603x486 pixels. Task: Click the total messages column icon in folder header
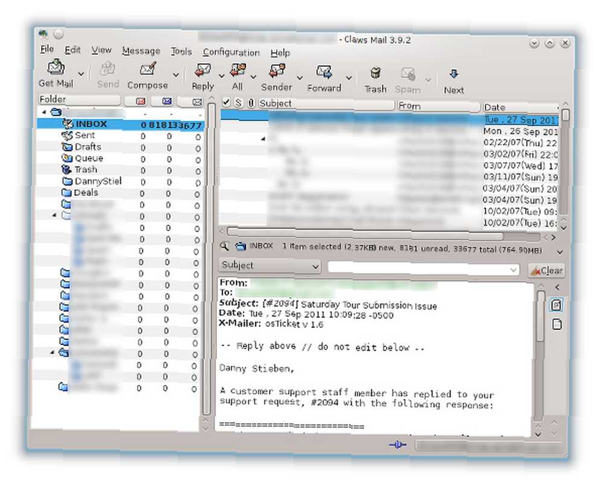(x=197, y=102)
